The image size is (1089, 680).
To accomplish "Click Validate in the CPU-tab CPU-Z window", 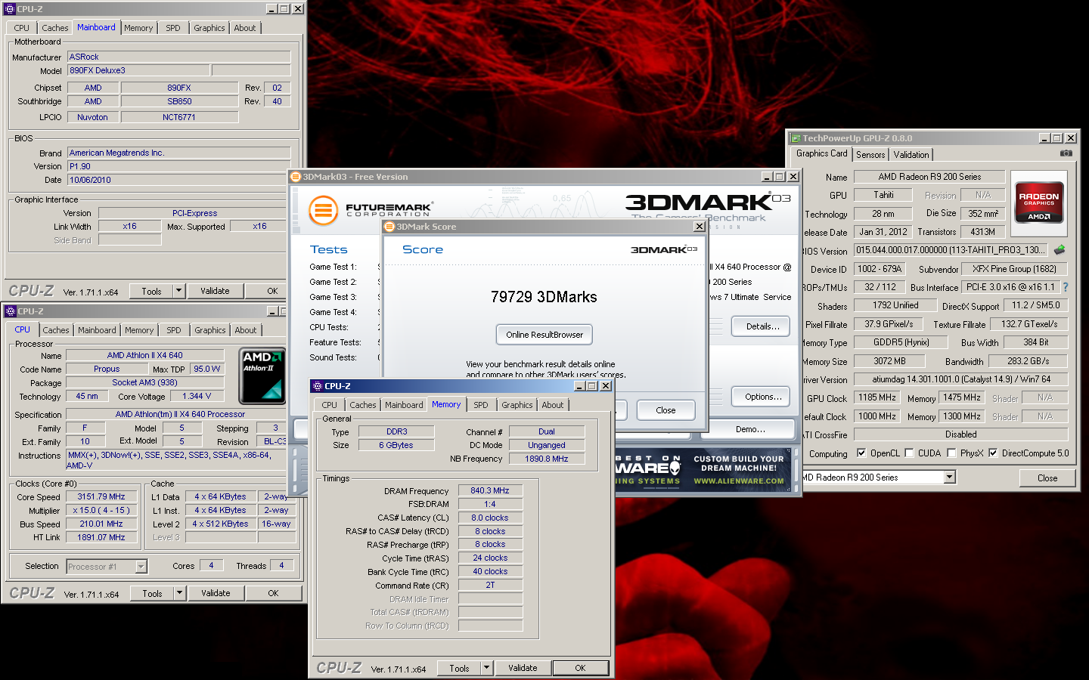I will (x=216, y=593).
